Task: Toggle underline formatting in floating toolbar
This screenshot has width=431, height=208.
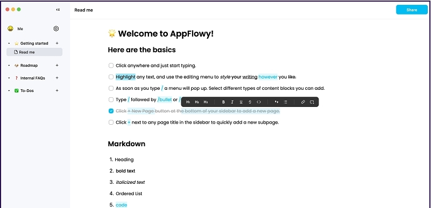Action: [x=241, y=102]
